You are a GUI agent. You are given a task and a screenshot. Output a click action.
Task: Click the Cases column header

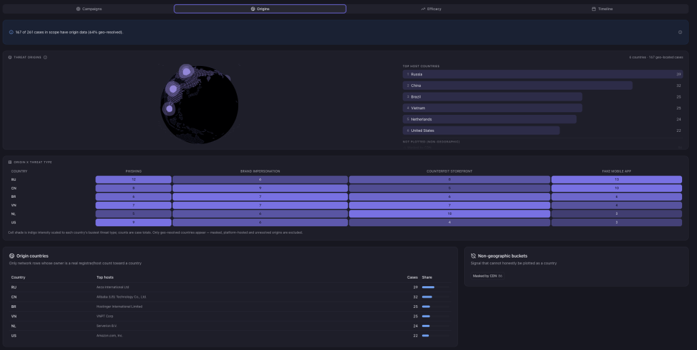[x=412, y=277]
